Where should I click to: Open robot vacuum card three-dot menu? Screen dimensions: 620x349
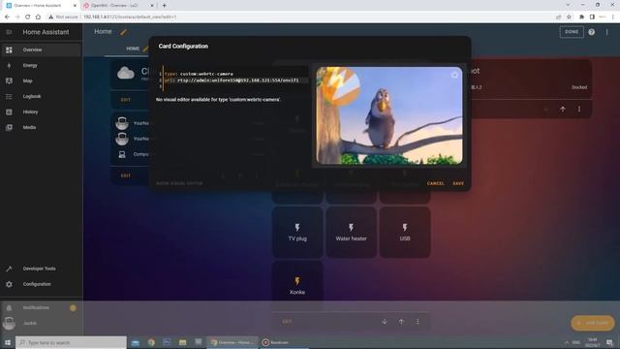(579, 110)
